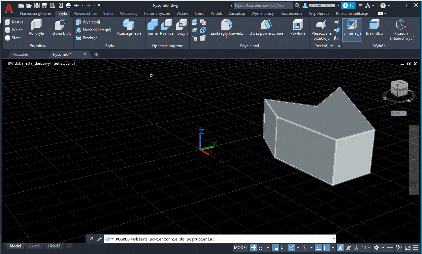Screen dimensions: 422x254
Task: Open the undo history dropdown arrow
Action: pos(82,6)
